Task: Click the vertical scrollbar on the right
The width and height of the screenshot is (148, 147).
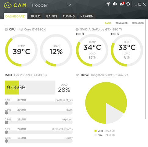Action: coord(145,69)
